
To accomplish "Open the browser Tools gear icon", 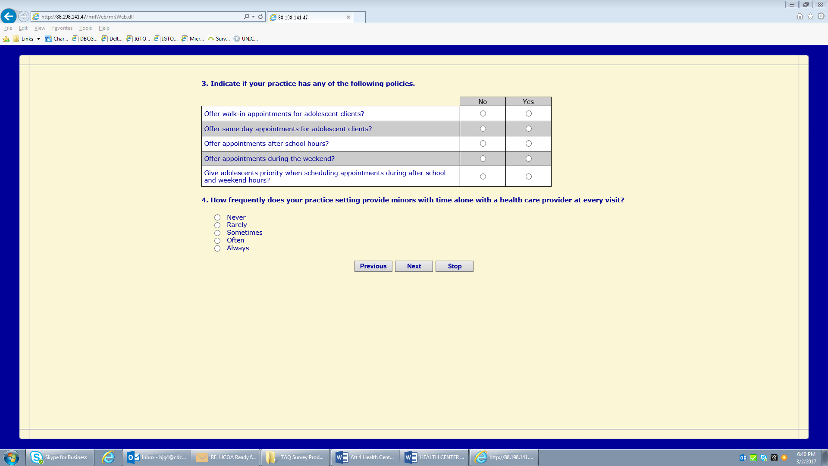I will pos(821,16).
